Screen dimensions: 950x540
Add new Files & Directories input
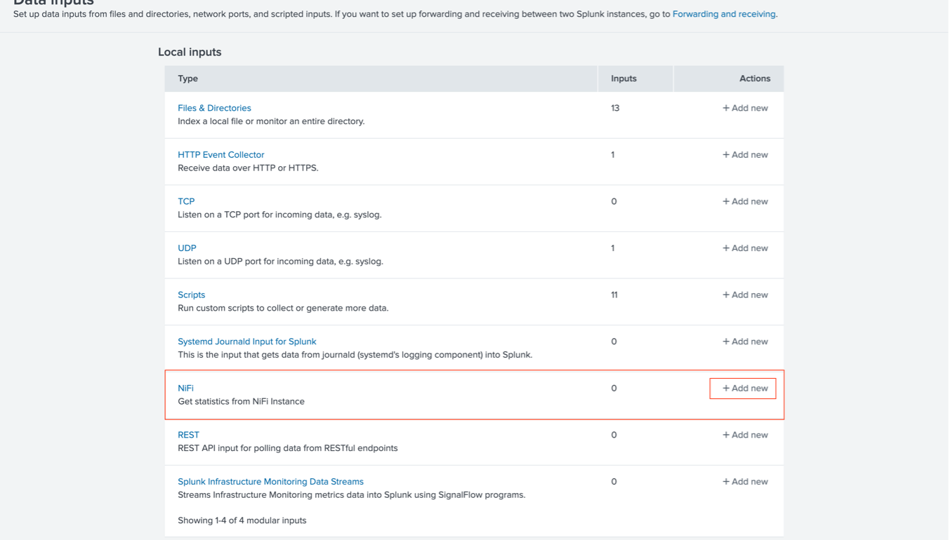[x=745, y=108]
